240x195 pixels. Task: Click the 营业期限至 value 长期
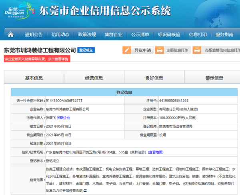[162, 135]
